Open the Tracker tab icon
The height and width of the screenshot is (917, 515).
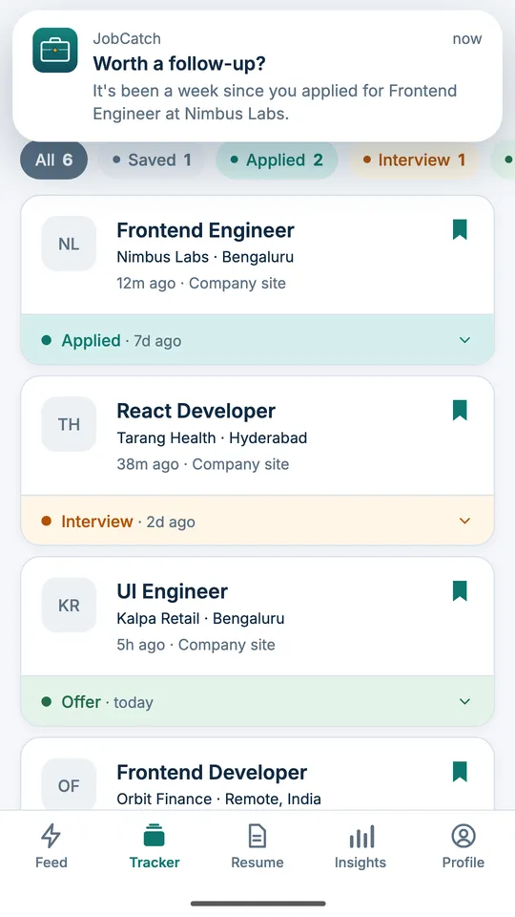click(x=154, y=837)
